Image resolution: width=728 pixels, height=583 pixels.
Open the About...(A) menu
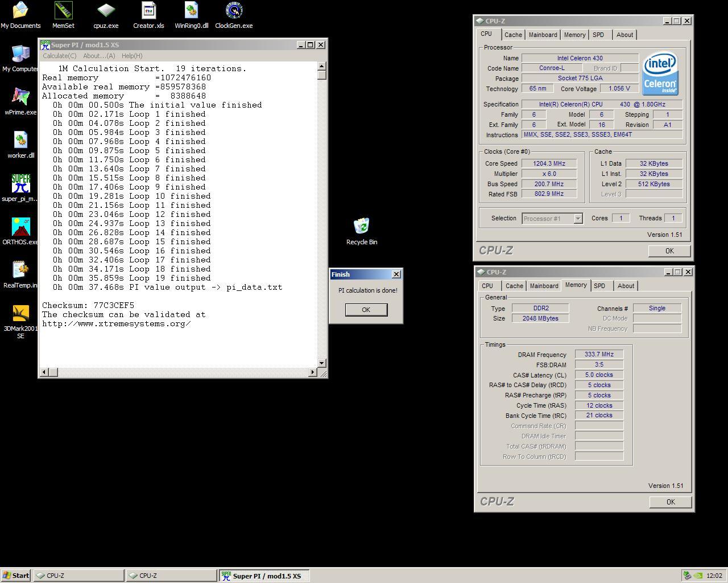[x=99, y=56]
